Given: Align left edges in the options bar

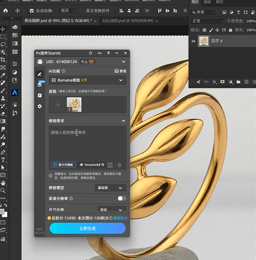Looking at the screenshot, I should click(x=121, y=11).
